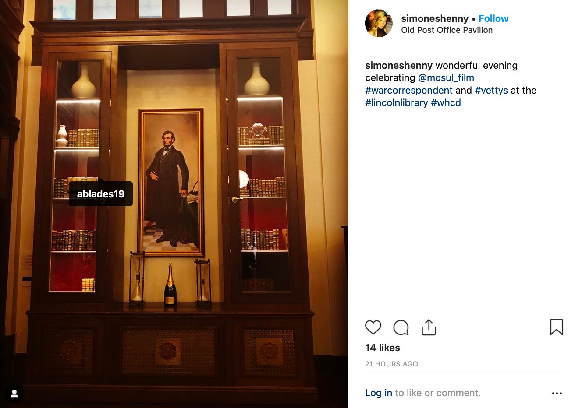Viewport: 575px width, 408px height.
Task: Click simoneshenny username in the header
Action: click(x=434, y=18)
